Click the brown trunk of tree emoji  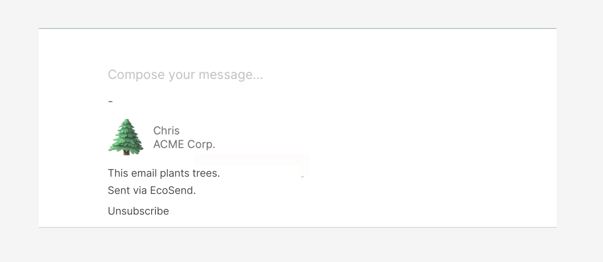tap(126, 152)
